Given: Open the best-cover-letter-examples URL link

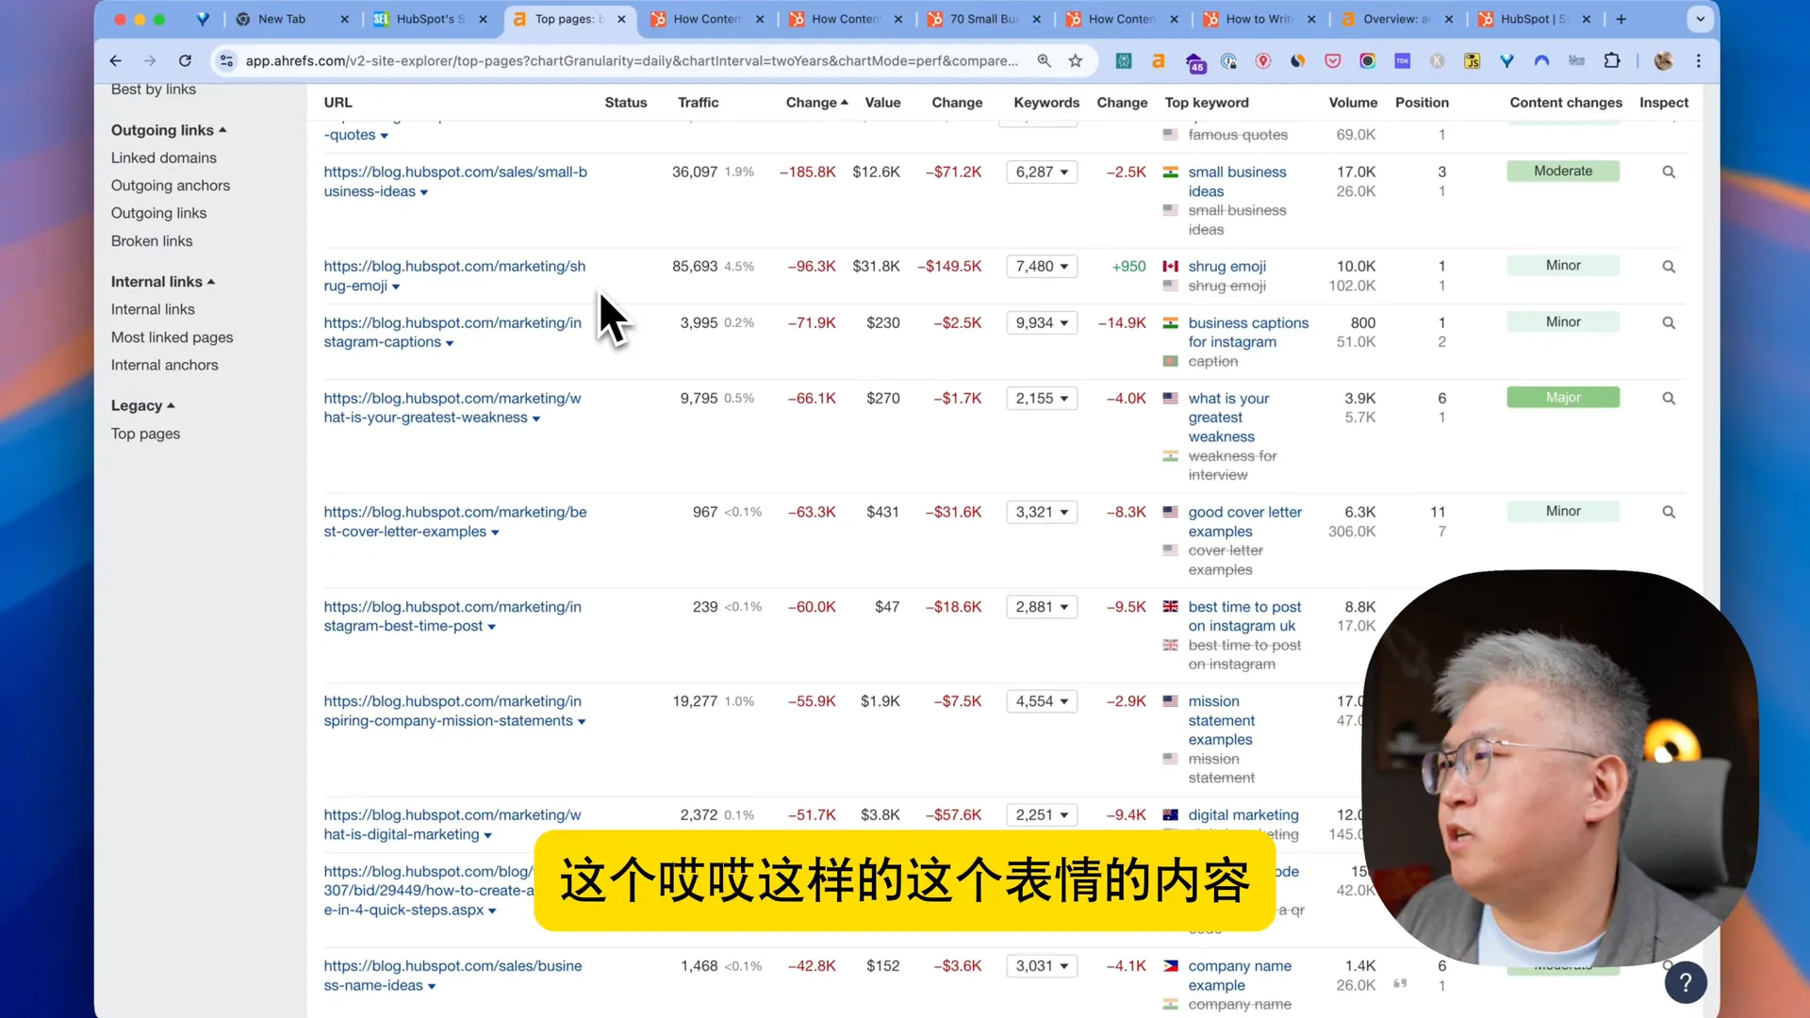Looking at the screenshot, I should tap(454, 521).
